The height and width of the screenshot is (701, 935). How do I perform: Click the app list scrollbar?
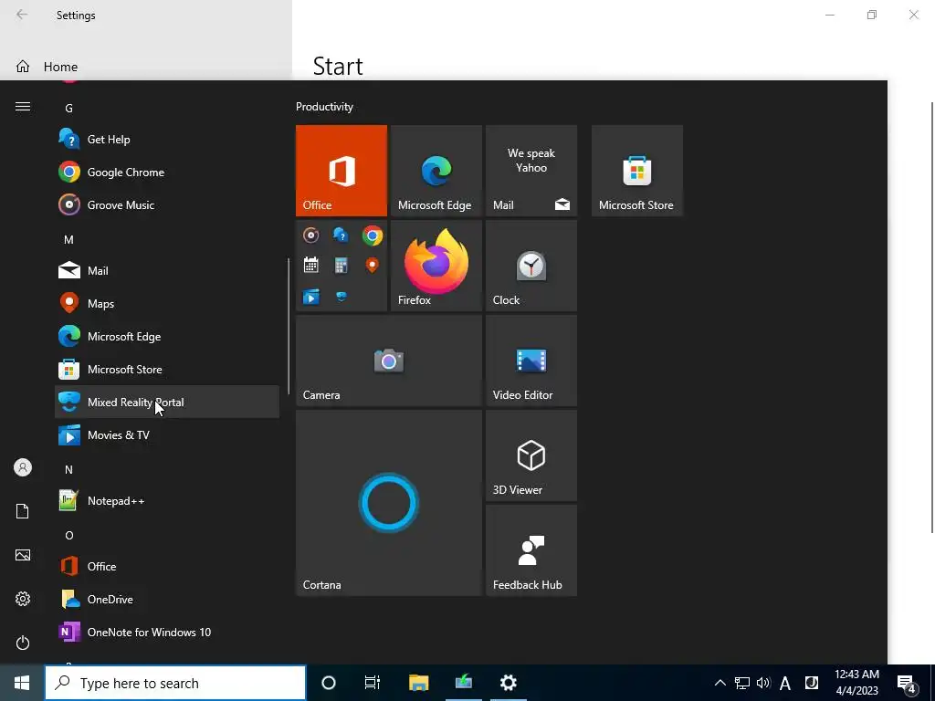tap(289, 326)
